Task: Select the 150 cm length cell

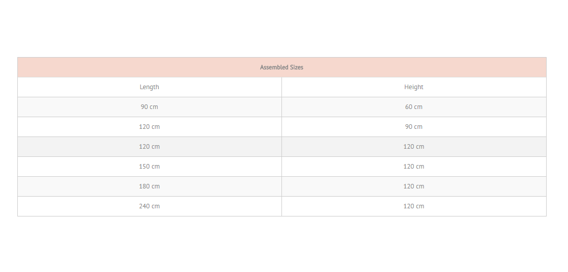Action: click(149, 167)
